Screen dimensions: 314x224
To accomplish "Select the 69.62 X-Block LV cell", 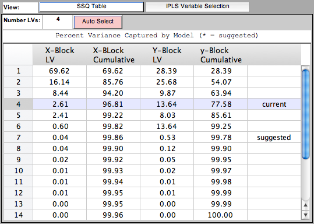I will [59, 71].
